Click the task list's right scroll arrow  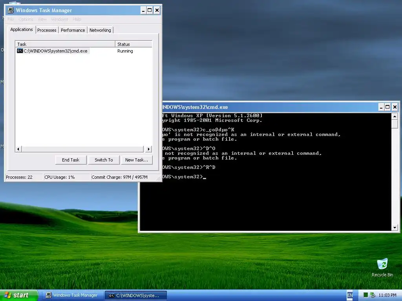[x=149, y=149]
